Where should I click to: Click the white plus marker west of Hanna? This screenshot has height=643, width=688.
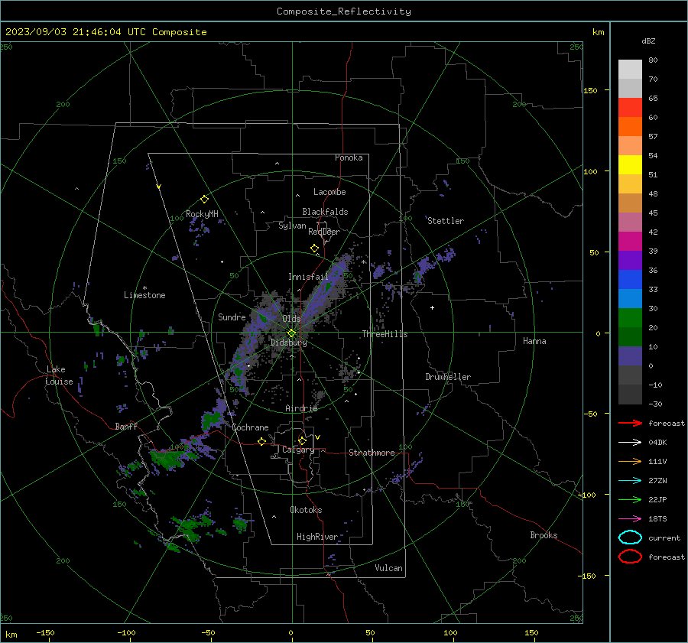point(432,307)
